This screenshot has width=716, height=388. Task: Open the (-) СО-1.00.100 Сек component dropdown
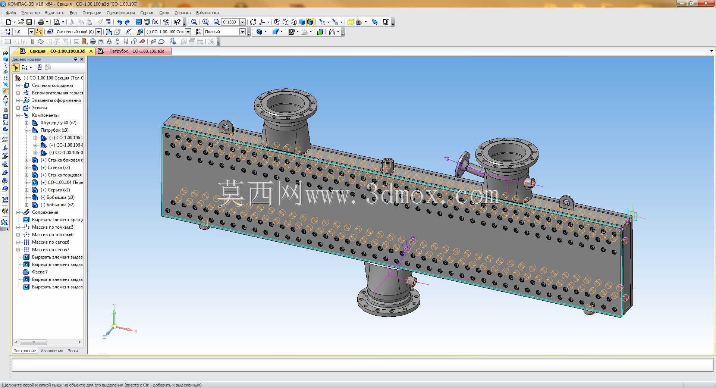click(188, 32)
